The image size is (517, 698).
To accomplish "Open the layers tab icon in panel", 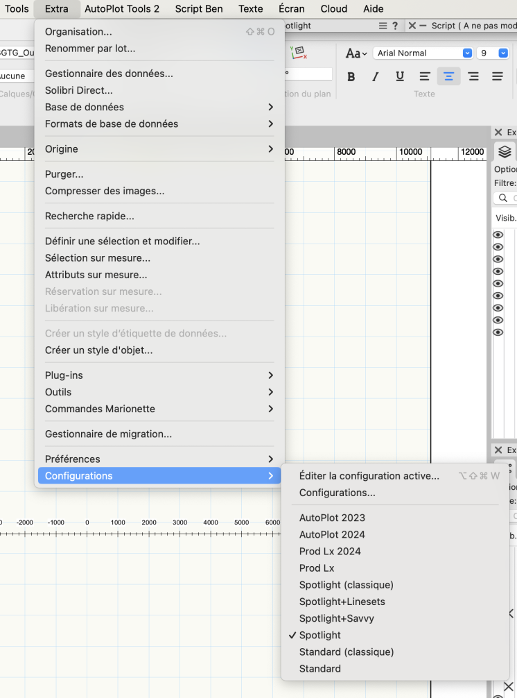I will 505,152.
